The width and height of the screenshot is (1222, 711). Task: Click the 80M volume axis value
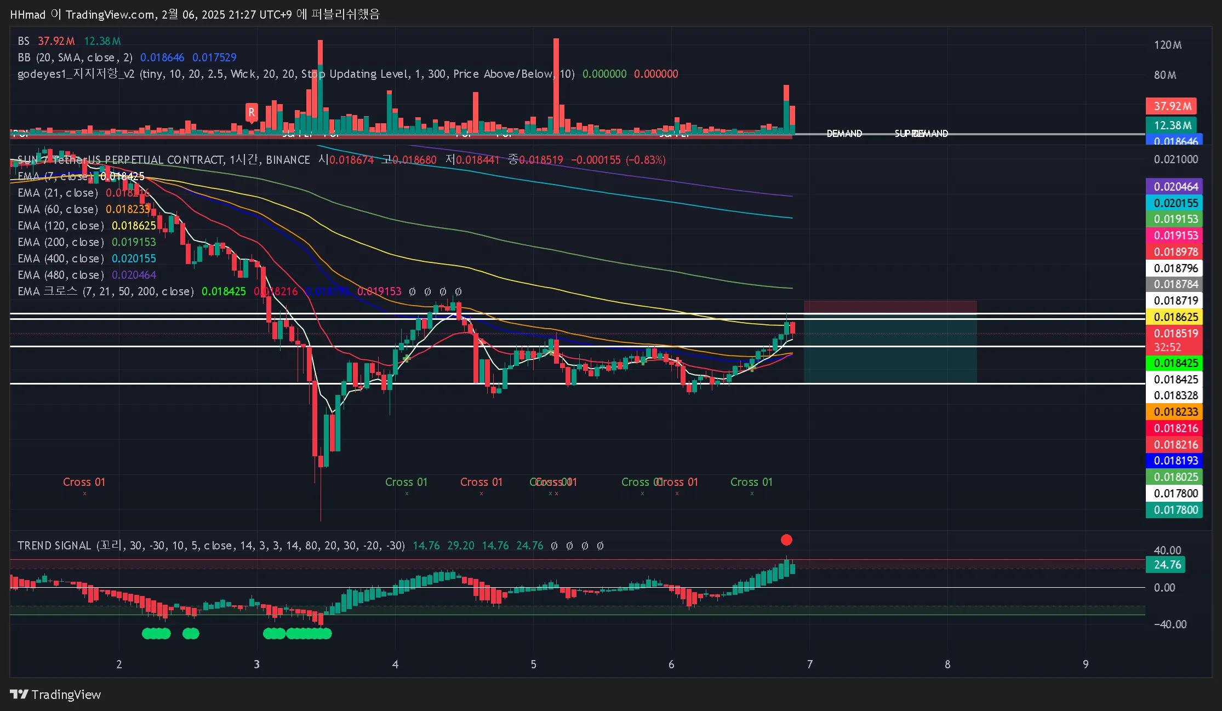tap(1165, 75)
